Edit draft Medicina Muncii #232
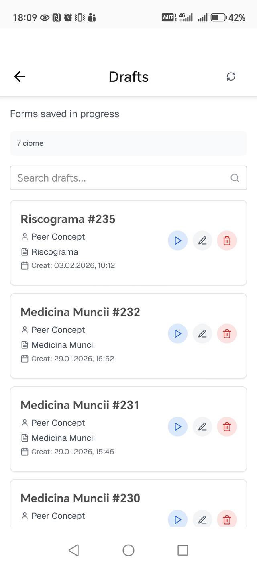Screen dimensions: 257x564 pos(202,334)
